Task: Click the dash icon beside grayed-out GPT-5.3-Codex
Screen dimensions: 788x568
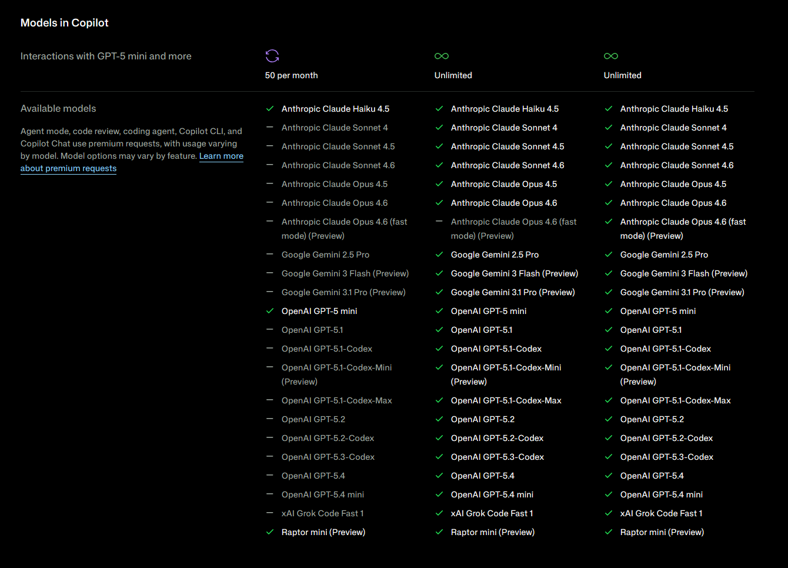Action: [x=270, y=456]
